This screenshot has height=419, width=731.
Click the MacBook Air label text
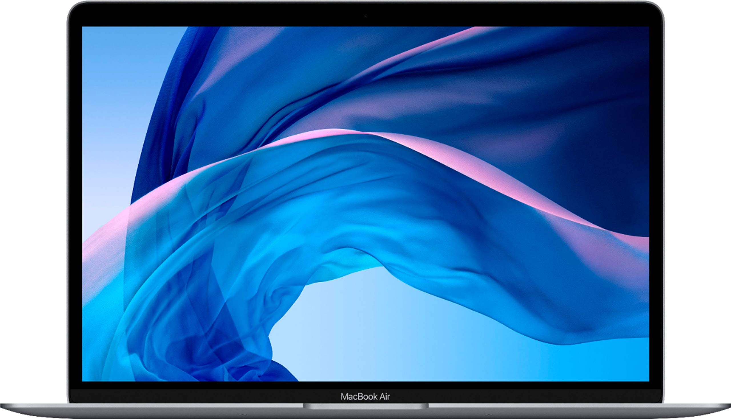tap(365, 396)
